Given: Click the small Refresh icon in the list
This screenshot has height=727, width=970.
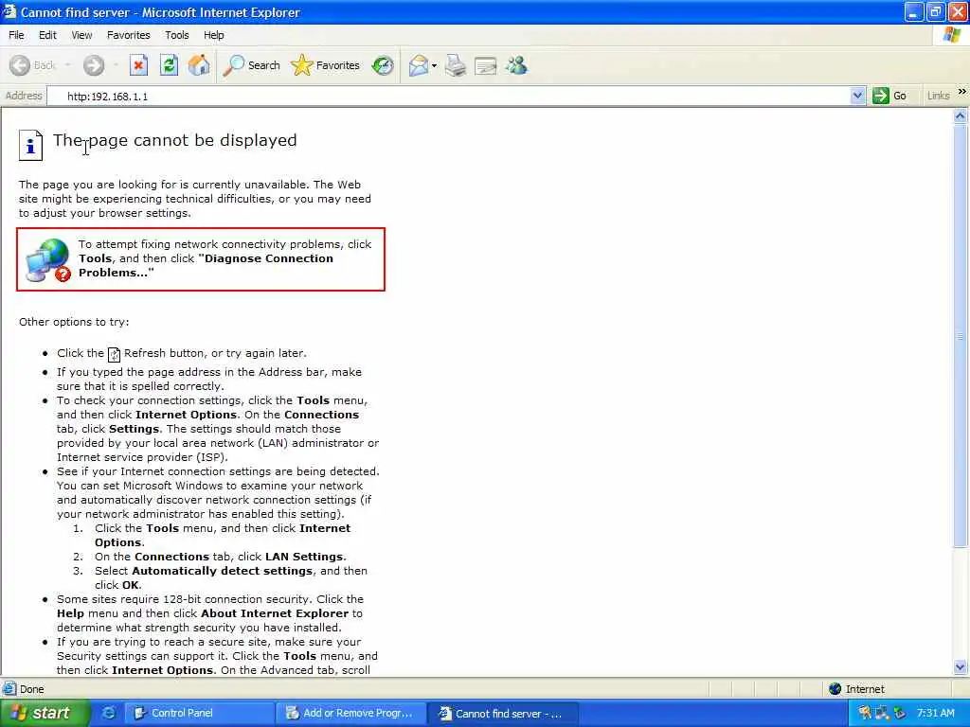Looking at the screenshot, I should tap(114, 354).
